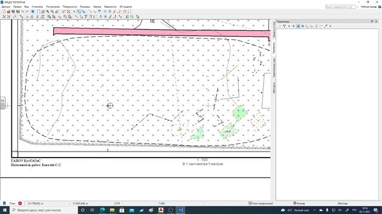The width and height of the screenshot is (382, 214).
Task: Close the Параметры panel
Action: point(376,21)
